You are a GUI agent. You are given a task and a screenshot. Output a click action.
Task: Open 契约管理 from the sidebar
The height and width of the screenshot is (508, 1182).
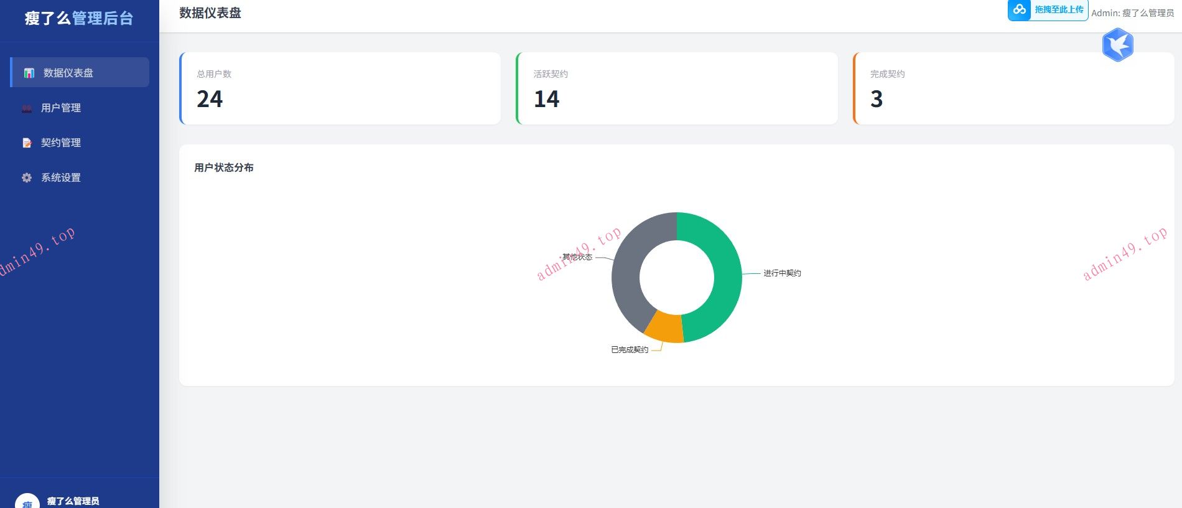pyautogui.click(x=61, y=143)
